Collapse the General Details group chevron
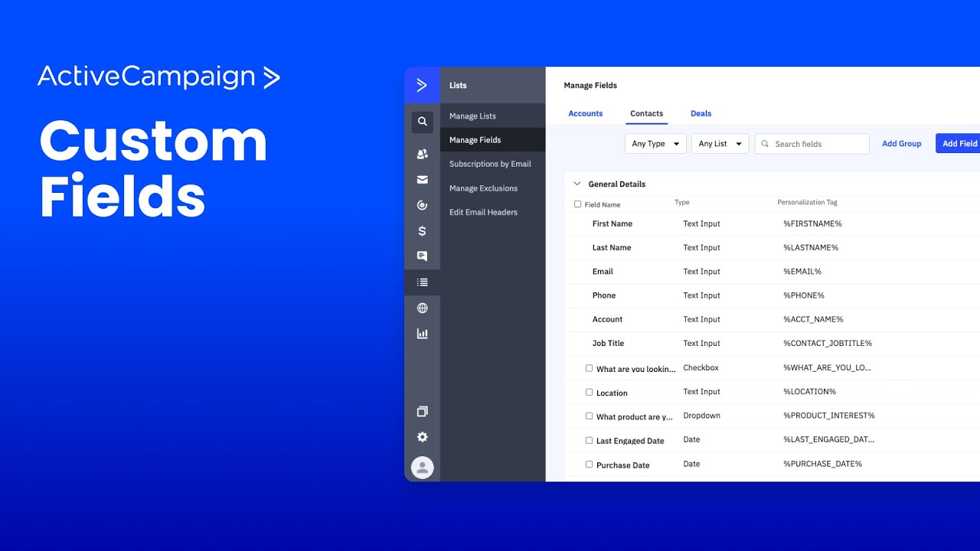This screenshot has height=551, width=980. pos(577,184)
